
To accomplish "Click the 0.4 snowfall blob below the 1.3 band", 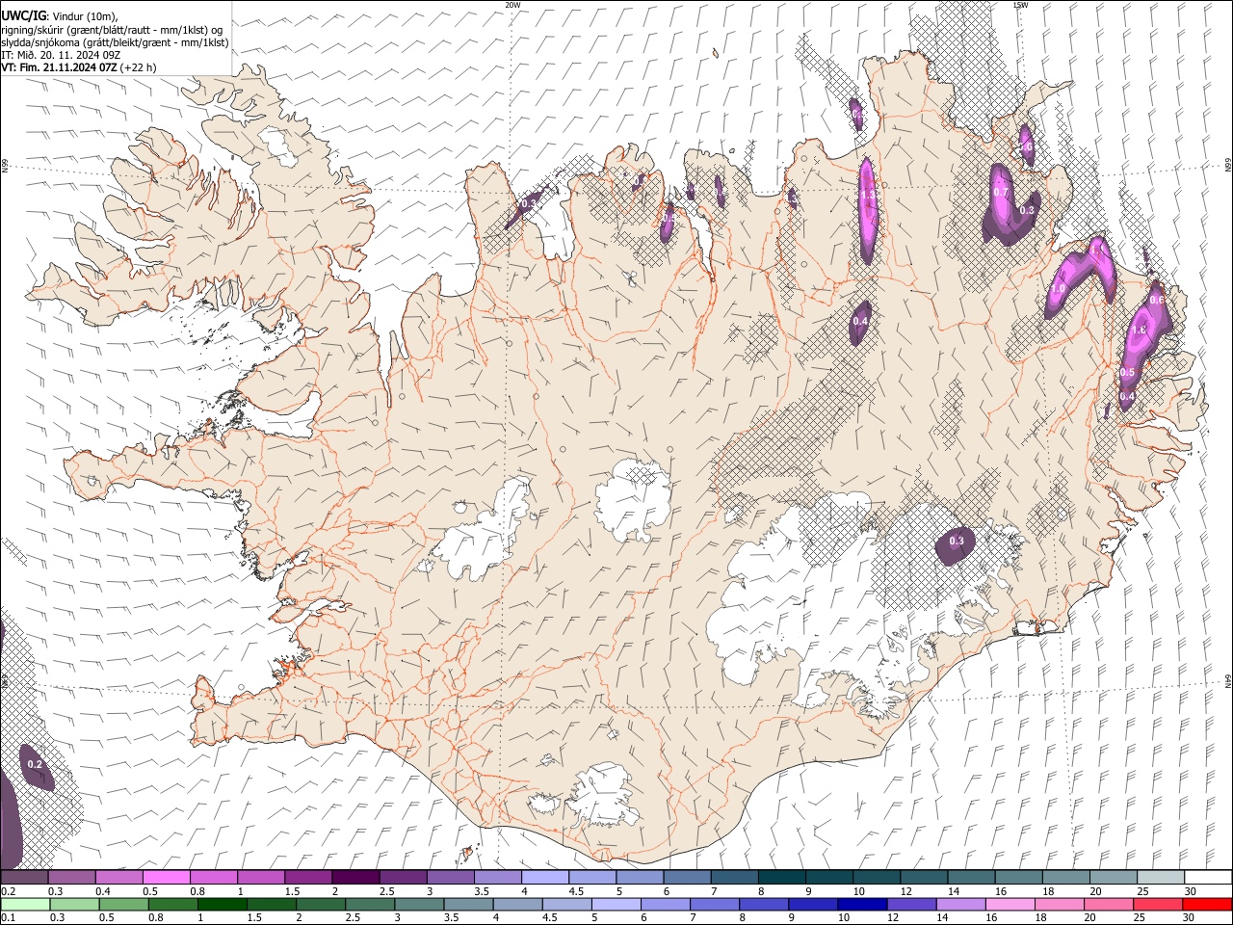I will coord(861,321).
